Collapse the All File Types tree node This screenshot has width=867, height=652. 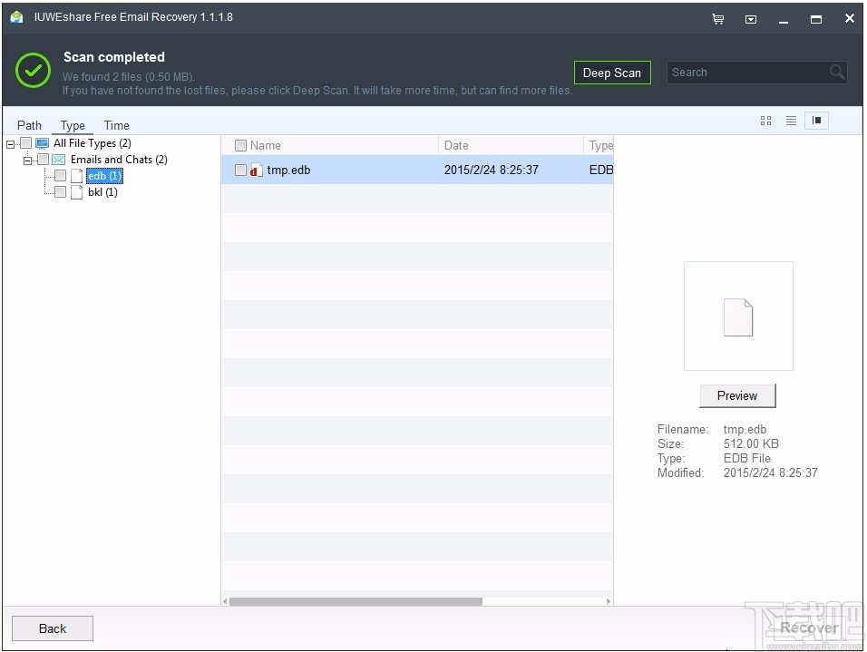11,144
